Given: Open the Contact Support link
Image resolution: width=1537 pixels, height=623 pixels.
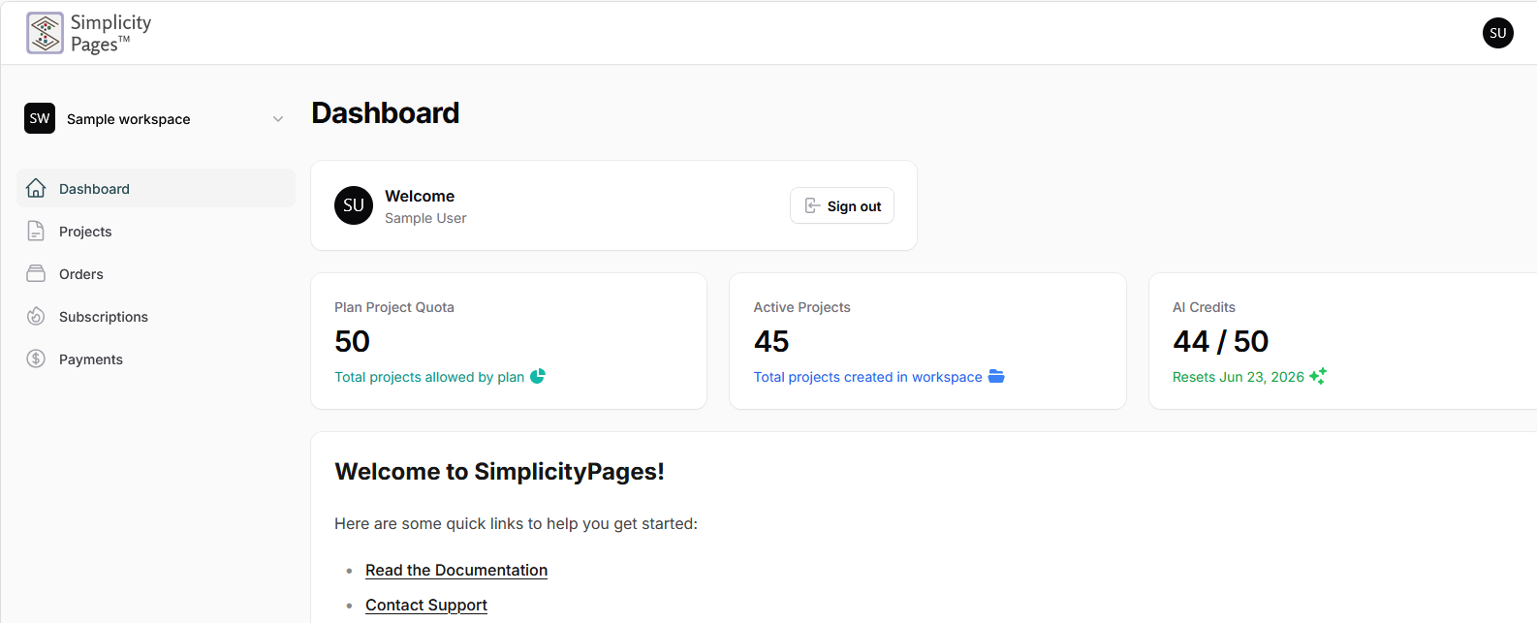Looking at the screenshot, I should [x=426, y=605].
